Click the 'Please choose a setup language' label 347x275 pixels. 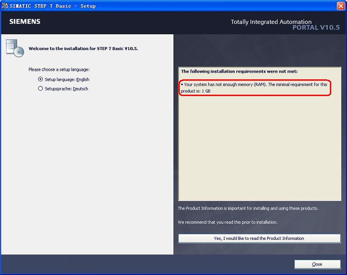pos(59,69)
